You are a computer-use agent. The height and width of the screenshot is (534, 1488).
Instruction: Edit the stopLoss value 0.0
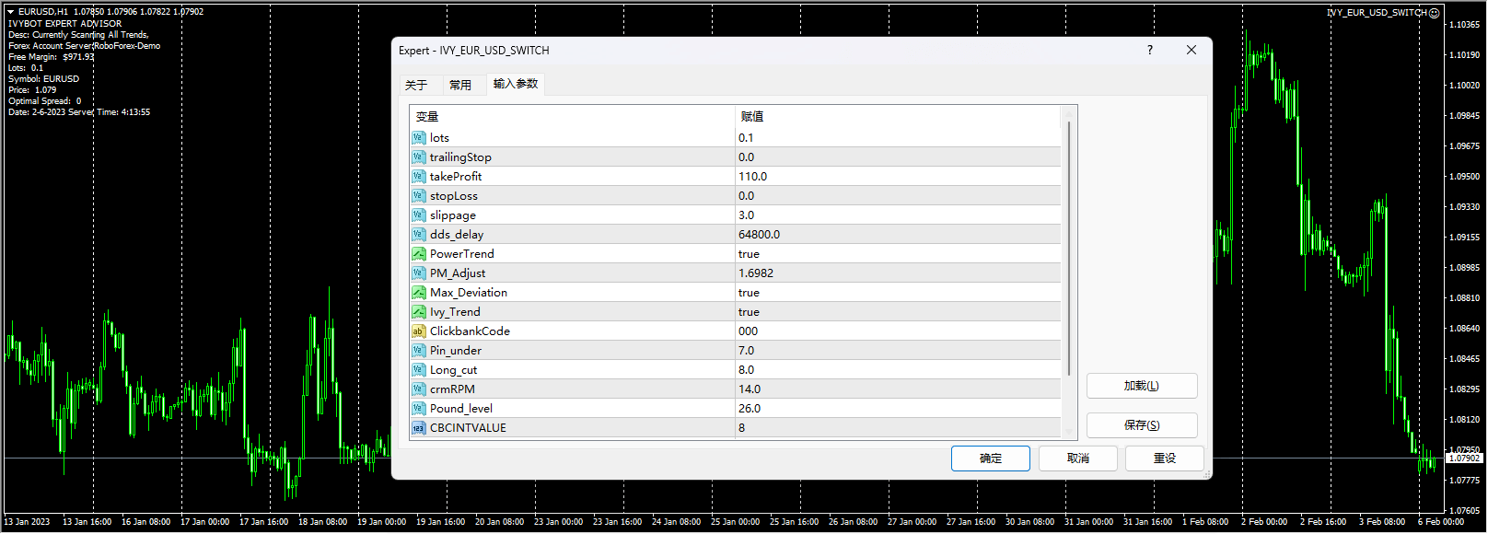[x=898, y=195]
